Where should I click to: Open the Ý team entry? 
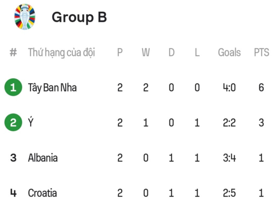31,123
